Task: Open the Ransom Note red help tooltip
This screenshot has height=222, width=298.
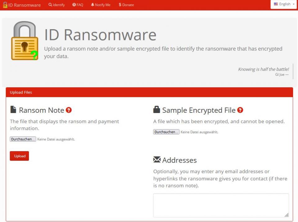Action: tap(69, 110)
